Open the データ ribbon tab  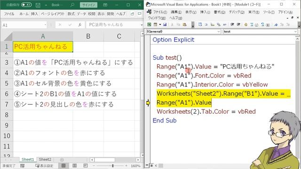(81, 14)
